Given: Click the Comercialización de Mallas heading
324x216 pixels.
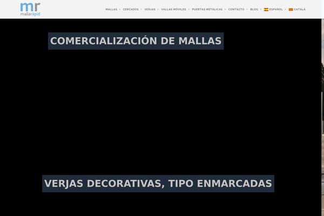Looking at the screenshot, I should pyautogui.click(x=136, y=41).
